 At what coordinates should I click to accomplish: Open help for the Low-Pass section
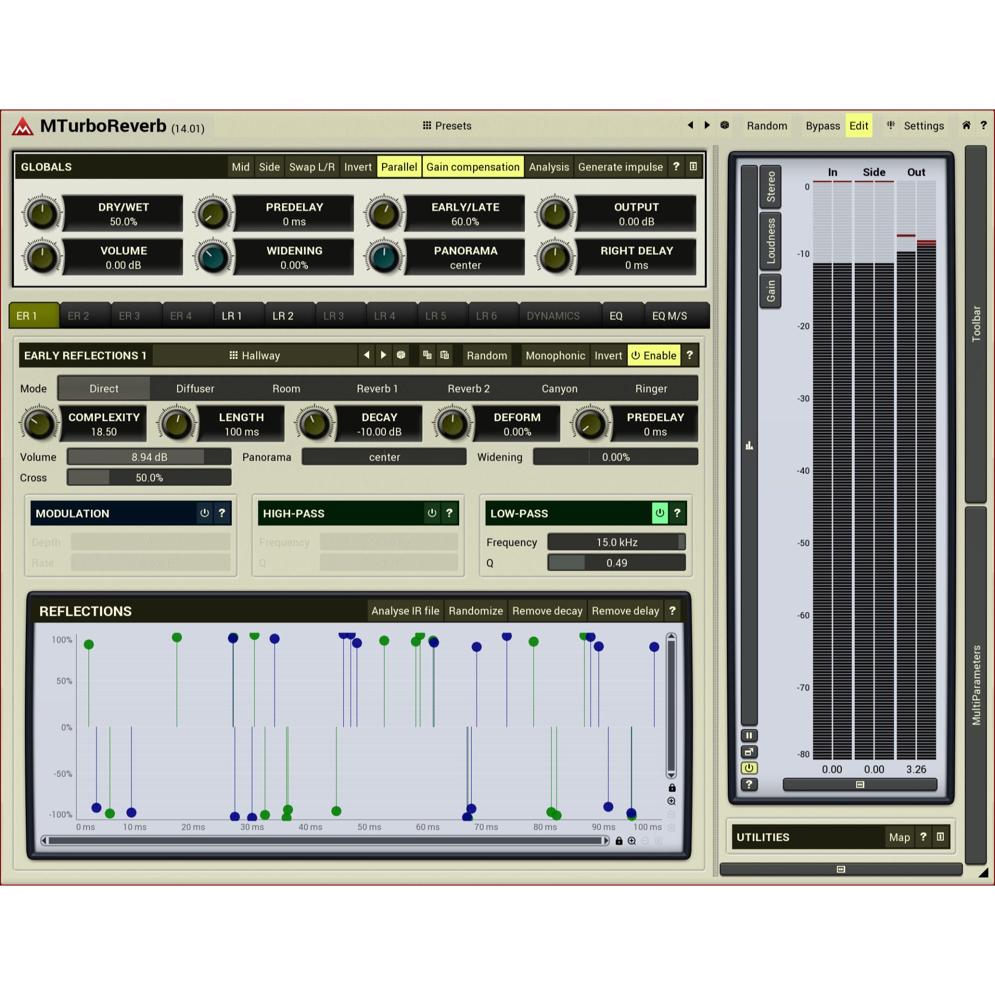click(677, 513)
